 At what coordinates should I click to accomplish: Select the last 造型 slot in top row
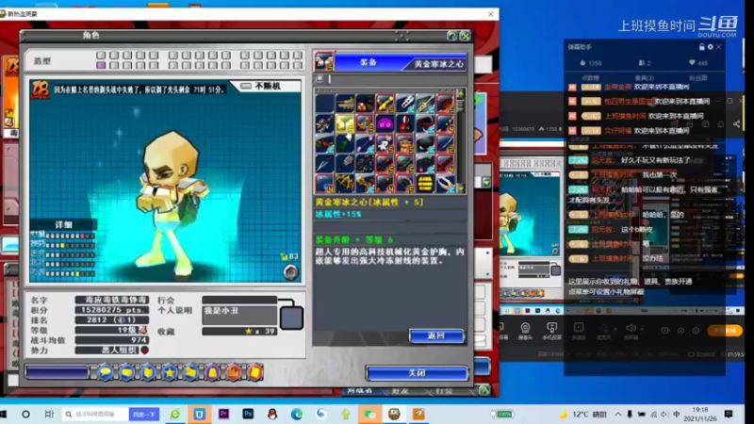pos(298,56)
